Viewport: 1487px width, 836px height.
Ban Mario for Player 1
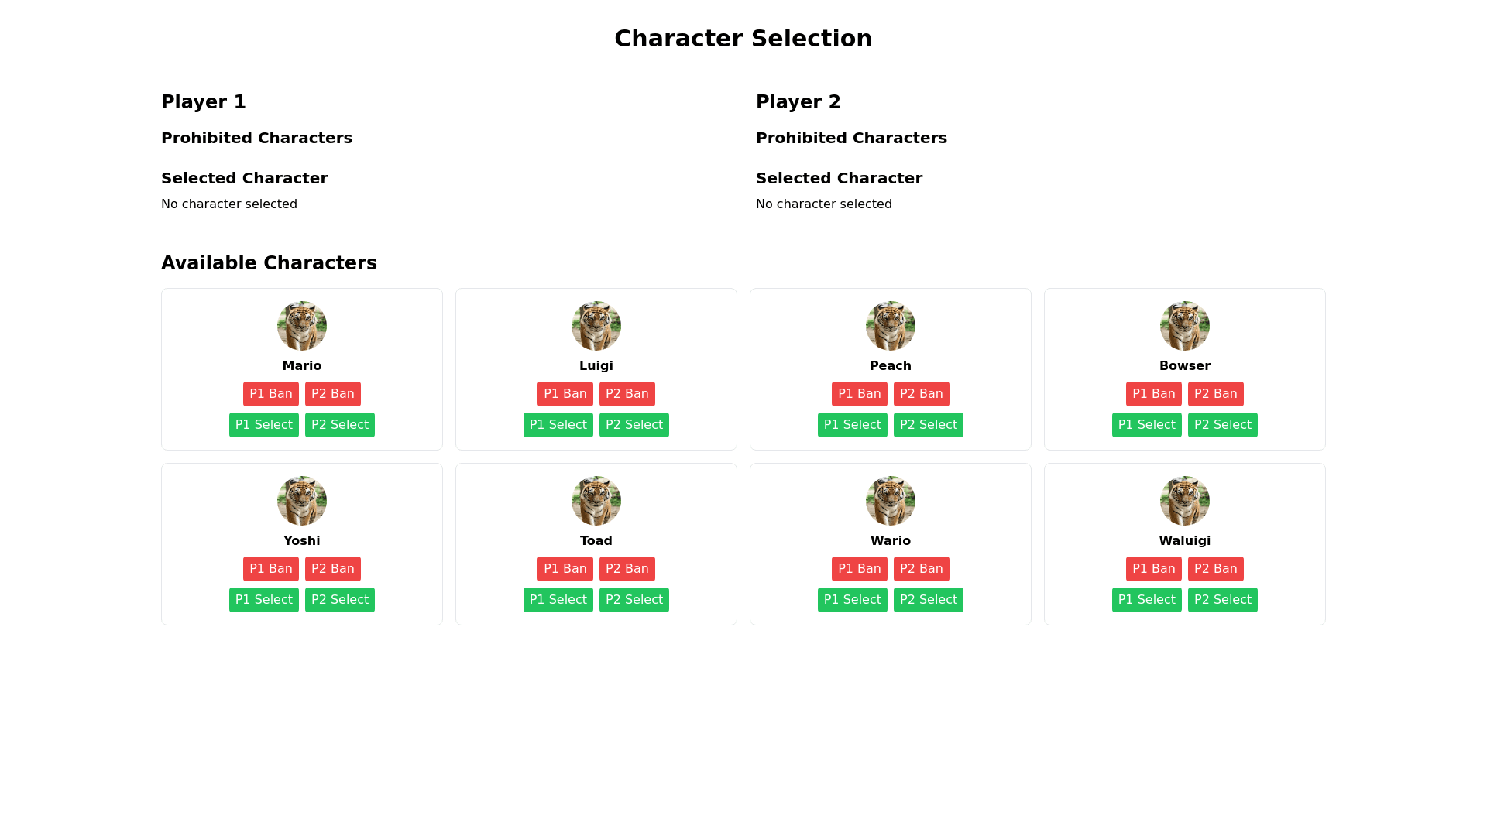coord(271,394)
